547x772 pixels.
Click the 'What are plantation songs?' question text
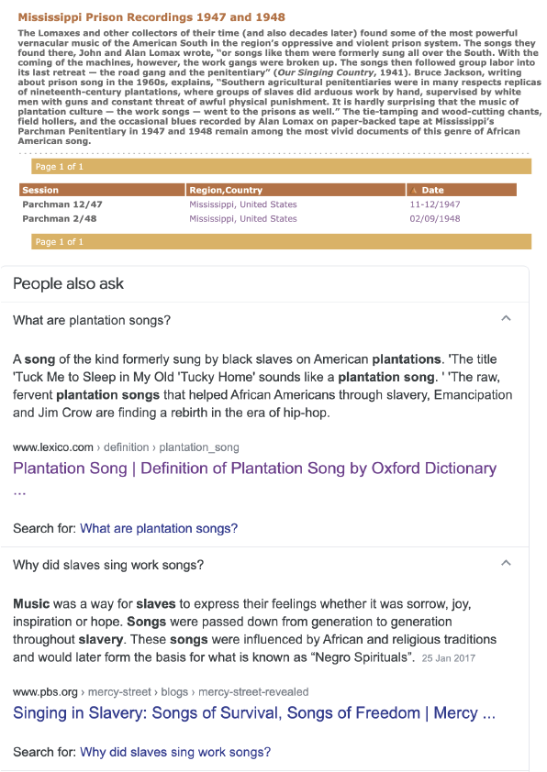point(92,320)
